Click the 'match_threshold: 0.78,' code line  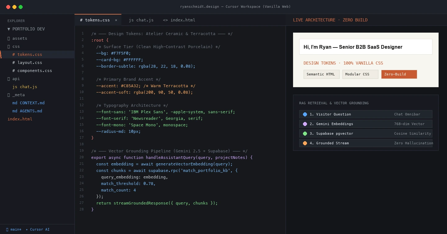click(129, 184)
